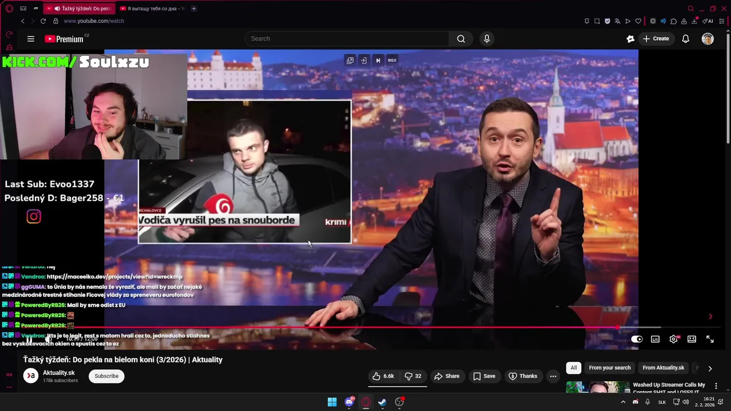
Task: Go to YouTube Premium home logo
Action: [64, 39]
